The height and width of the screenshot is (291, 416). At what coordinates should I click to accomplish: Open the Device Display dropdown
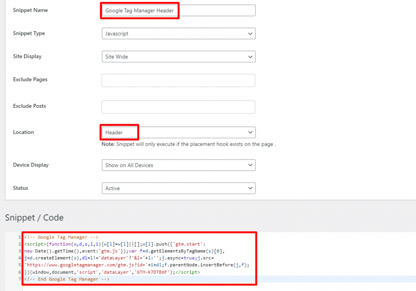coord(179,165)
